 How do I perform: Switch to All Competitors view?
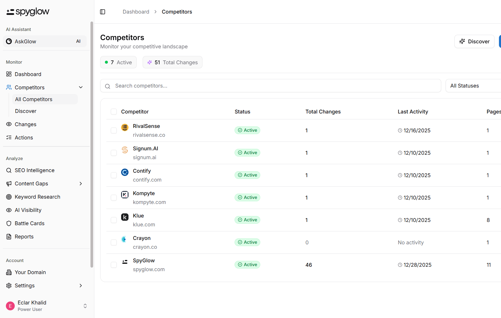pos(34,99)
